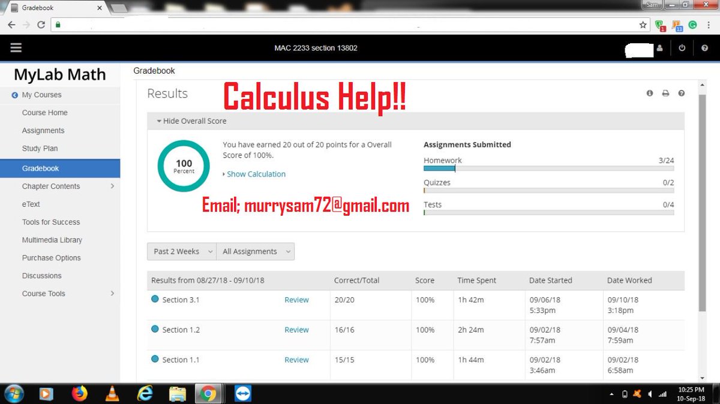The width and height of the screenshot is (720, 404).
Task: Go to Course Home in the sidebar
Action: (45, 113)
